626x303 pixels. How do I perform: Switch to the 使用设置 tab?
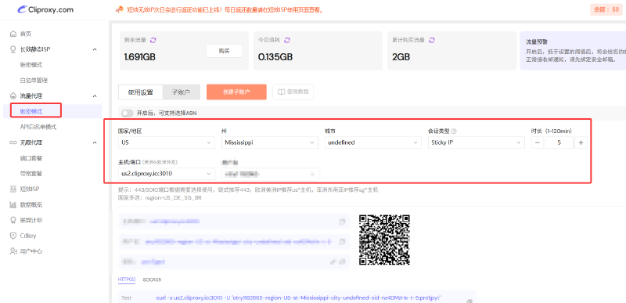[141, 92]
